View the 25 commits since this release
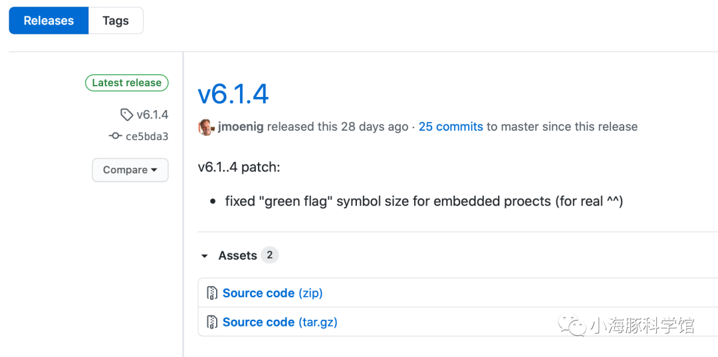The width and height of the screenshot is (718, 357). point(451,127)
